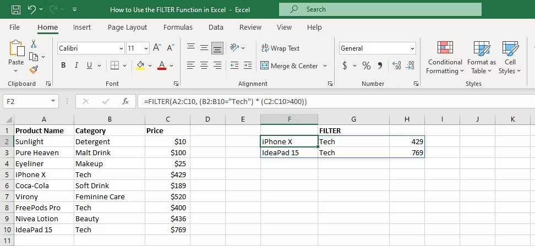The height and width of the screenshot is (246, 535).
Task: Expand Merge & Center options arrow
Action: coord(325,65)
